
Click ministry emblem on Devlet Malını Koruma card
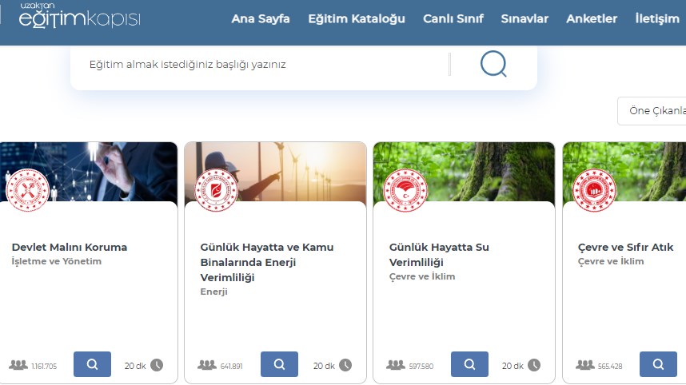pos(27,190)
